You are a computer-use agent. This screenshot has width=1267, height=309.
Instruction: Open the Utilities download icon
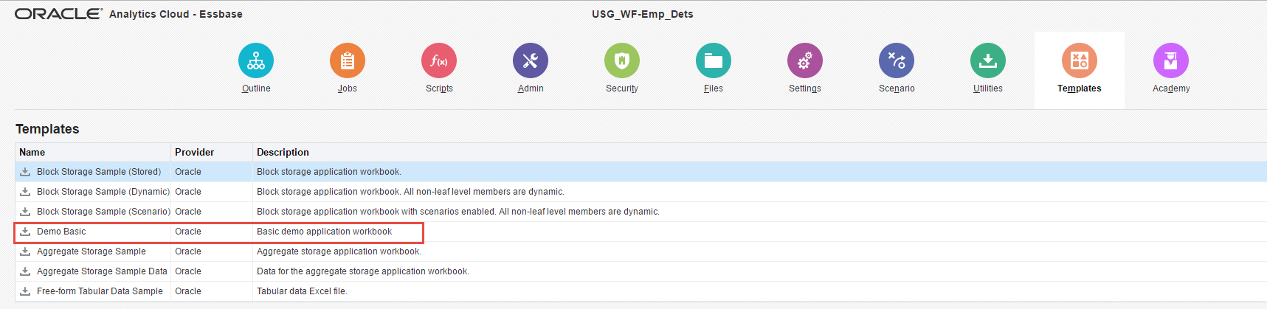(x=988, y=60)
